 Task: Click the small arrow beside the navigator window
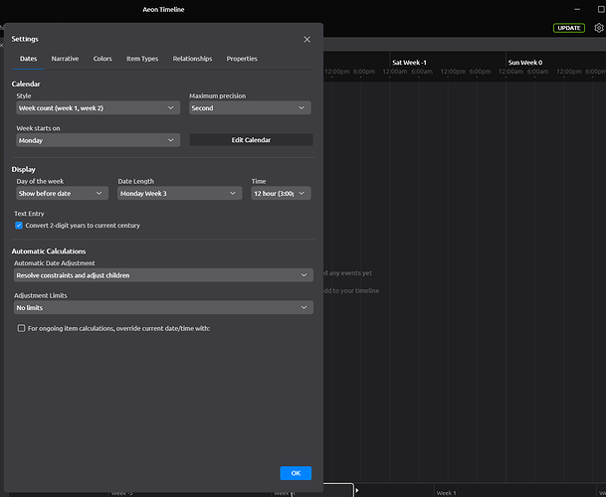coord(357,490)
